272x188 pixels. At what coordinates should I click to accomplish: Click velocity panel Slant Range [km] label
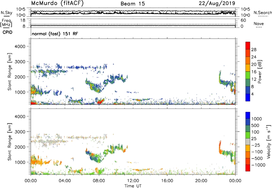point(10,142)
